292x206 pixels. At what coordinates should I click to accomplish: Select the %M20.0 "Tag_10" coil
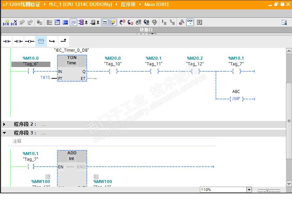click(113, 71)
